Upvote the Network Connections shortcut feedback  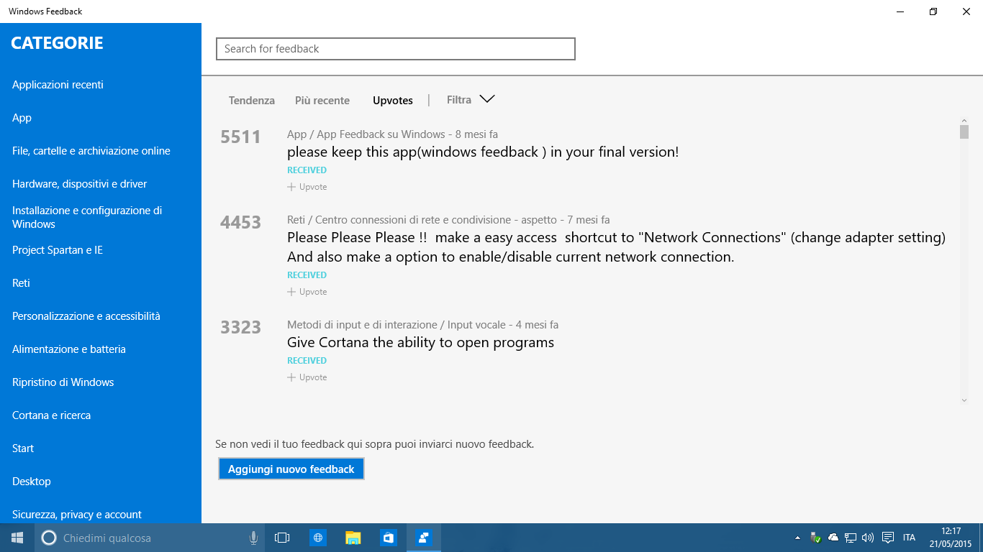tap(307, 292)
